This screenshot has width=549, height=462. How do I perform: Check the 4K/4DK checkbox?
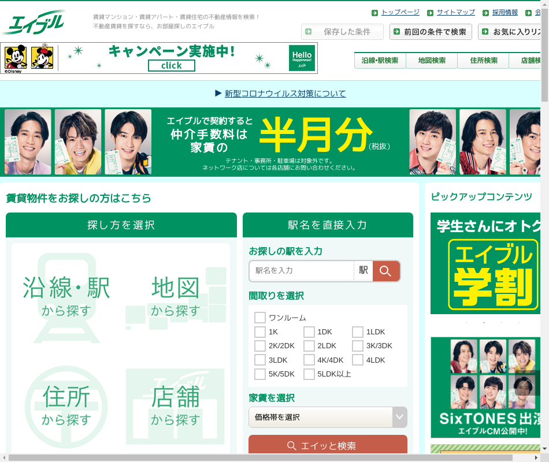[x=309, y=360]
